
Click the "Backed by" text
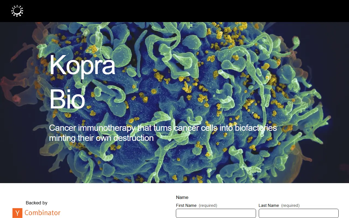(37, 203)
